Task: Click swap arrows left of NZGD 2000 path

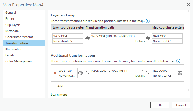Action: pyautogui.click(x=87, y=73)
